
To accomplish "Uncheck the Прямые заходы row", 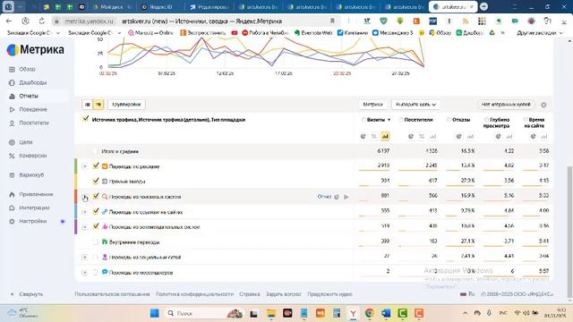I will 96,181.
